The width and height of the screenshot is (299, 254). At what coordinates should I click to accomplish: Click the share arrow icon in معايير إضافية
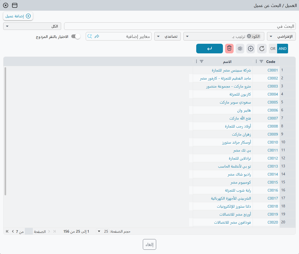pyautogui.click(x=97, y=36)
